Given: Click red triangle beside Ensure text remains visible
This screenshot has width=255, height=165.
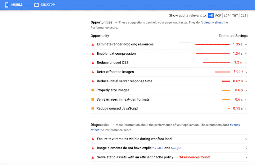Looking at the screenshot, I should click(x=93, y=139).
